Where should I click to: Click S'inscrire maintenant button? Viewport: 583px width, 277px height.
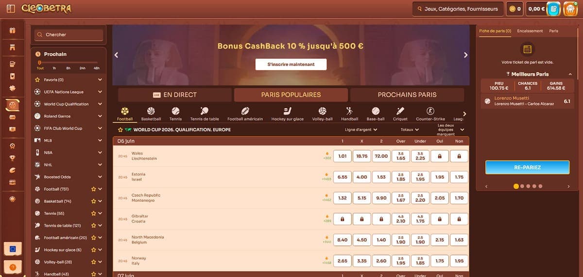coord(291,64)
